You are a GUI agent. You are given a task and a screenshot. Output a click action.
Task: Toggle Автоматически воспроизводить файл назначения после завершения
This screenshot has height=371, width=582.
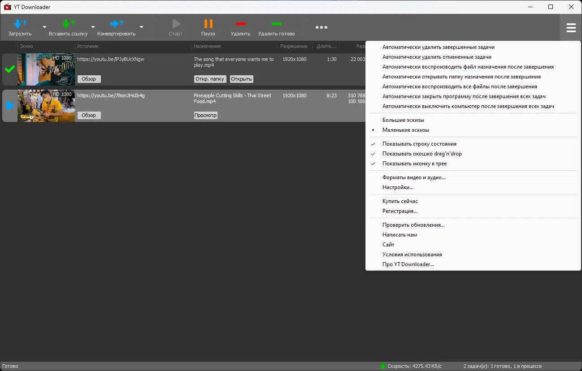[x=473, y=67]
